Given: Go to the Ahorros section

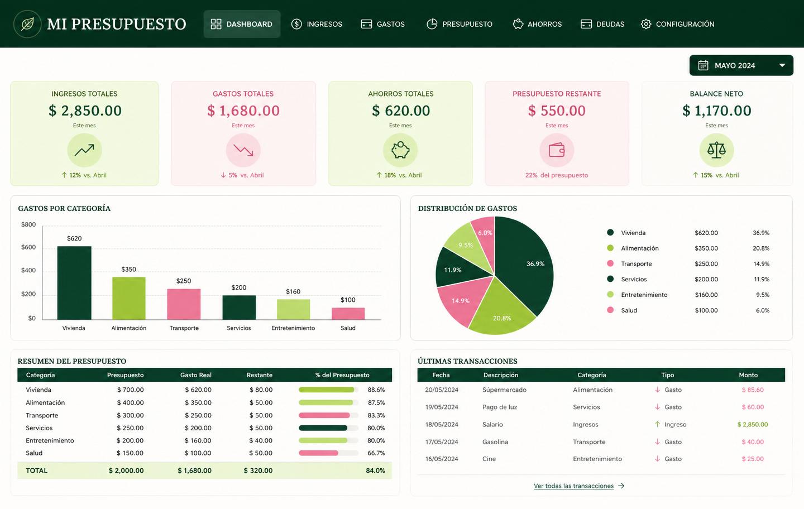Looking at the screenshot, I should [537, 24].
